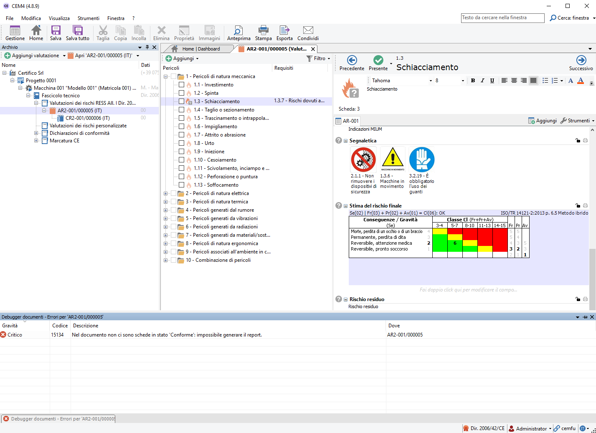Tick the 1.4 - Taglio o sezionamento checkbox

point(181,110)
